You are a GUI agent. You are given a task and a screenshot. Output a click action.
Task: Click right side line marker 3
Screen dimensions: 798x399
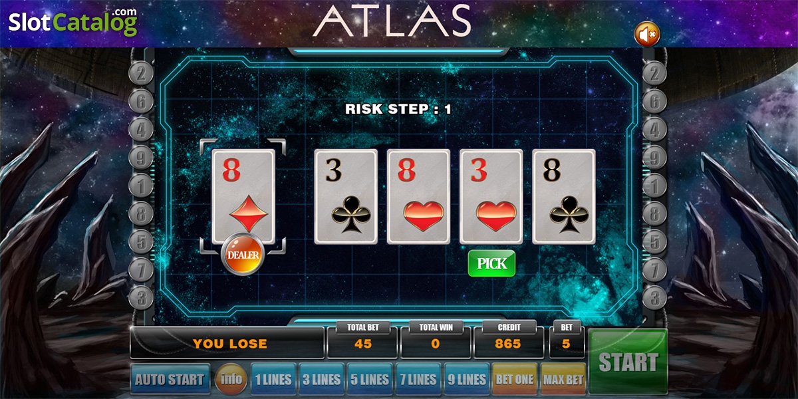pyautogui.click(x=654, y=296)
